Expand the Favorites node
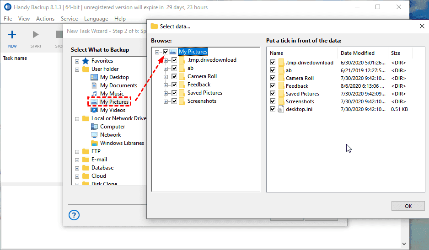429x250 pixels. tap(77, 61)
